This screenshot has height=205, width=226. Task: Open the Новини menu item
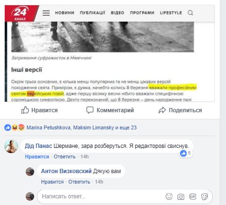[65, 13]
